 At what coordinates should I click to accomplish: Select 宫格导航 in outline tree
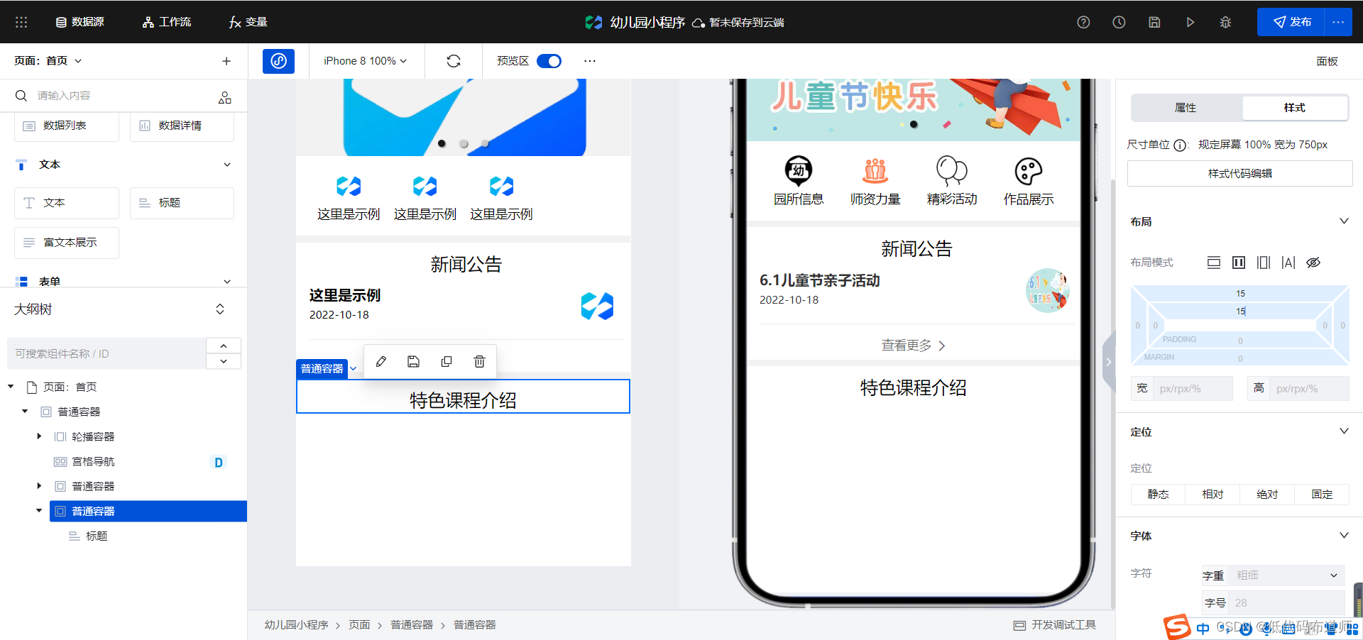(93, 462)
